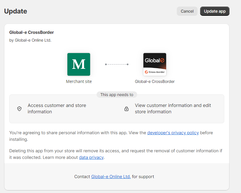Click the Global-e Cross-border app logo
241x193 pixels.
click(155, 64)
